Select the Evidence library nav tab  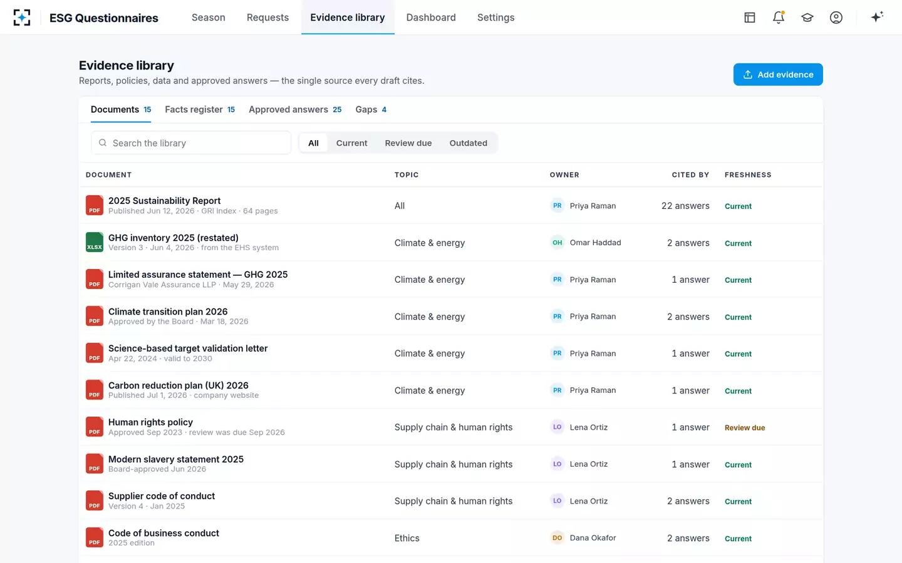(x=348, y=18)
